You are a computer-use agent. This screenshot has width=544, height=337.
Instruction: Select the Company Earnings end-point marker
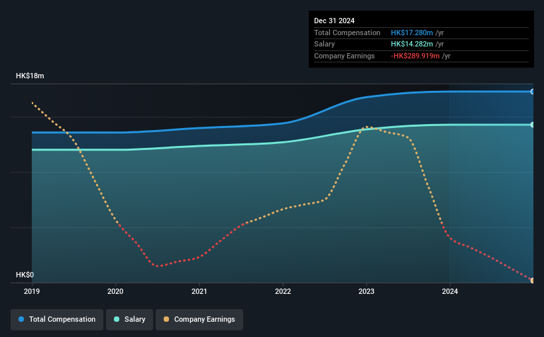(x=533, y=281)
